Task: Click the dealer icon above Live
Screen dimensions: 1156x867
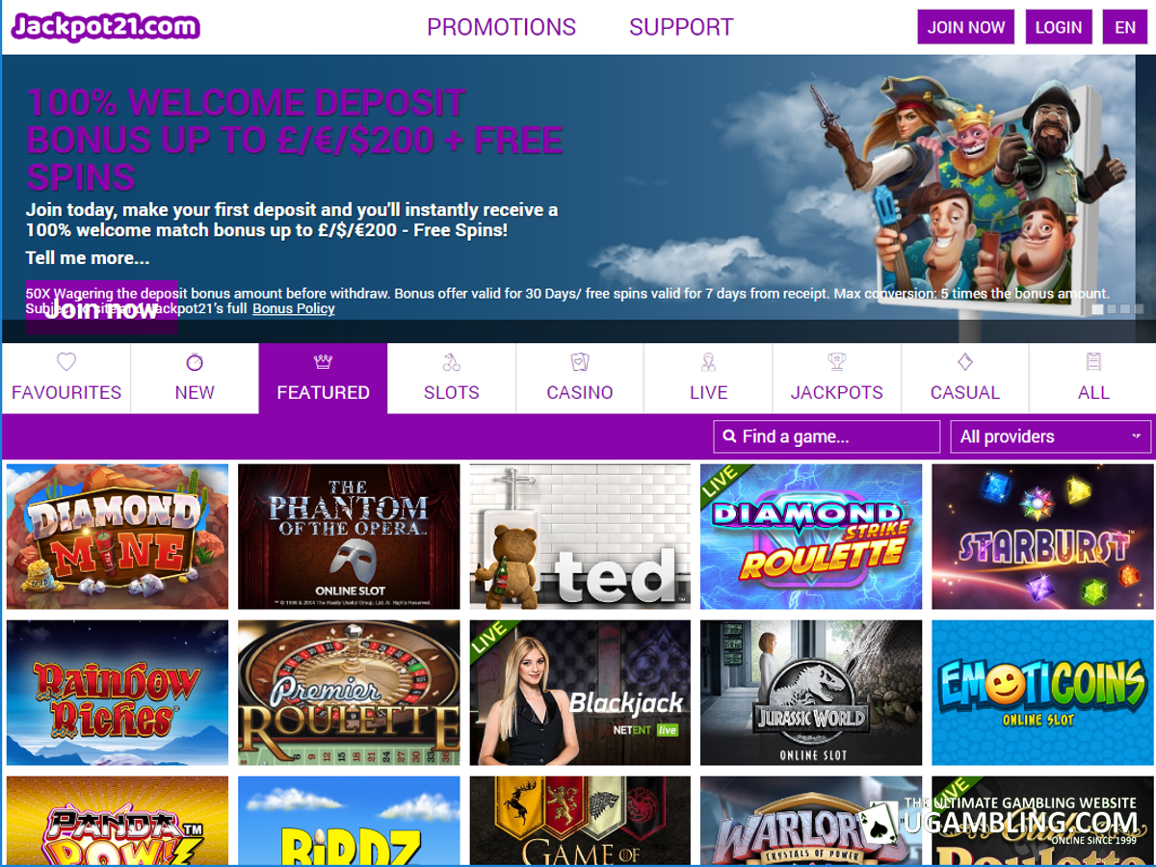Action: click(x=708, y=362)
